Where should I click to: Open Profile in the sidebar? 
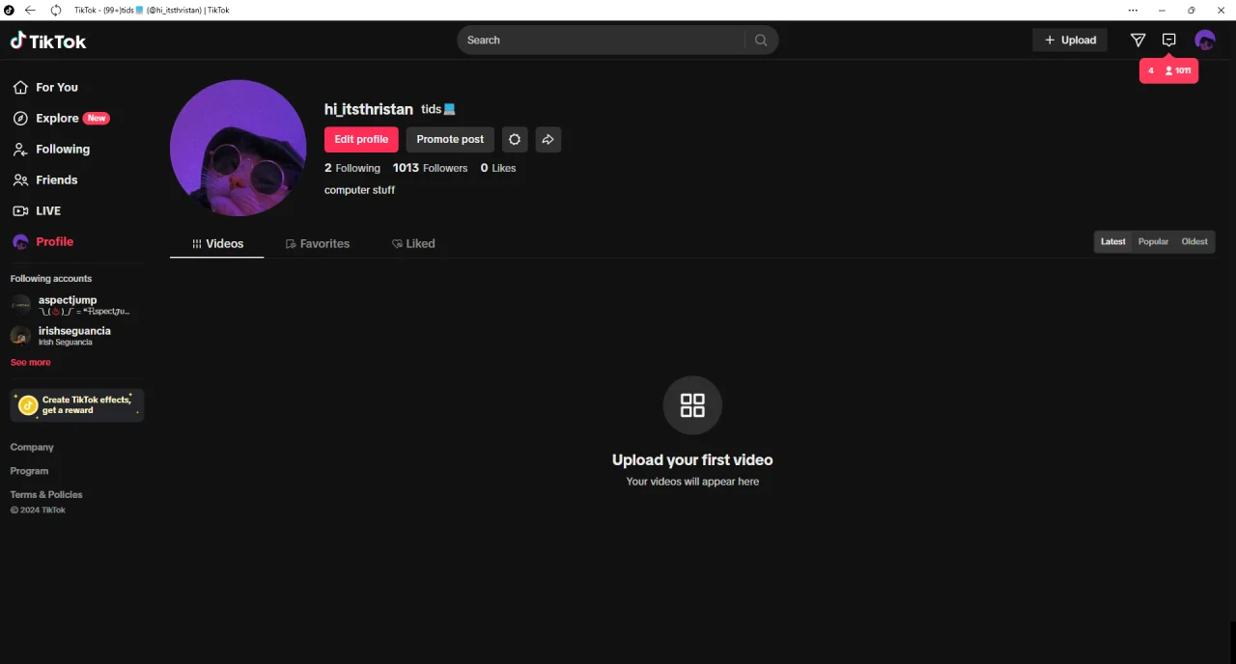point(42,241)
